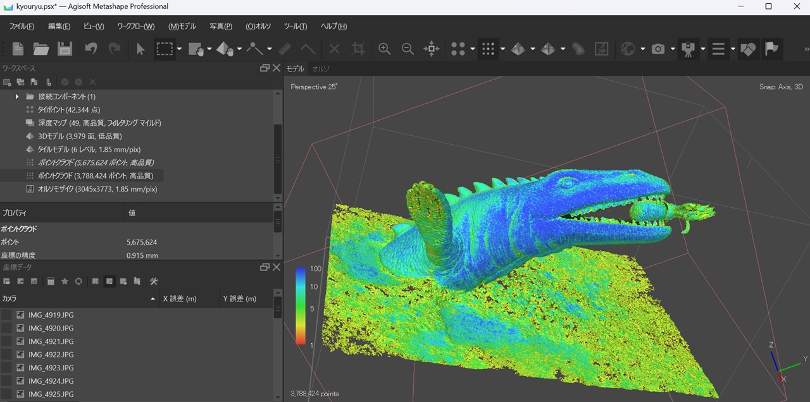The height and width of the screenshot is (402, 810).
Task: Show tie points with four-dot icon
Action: click(x=458, y=49)
